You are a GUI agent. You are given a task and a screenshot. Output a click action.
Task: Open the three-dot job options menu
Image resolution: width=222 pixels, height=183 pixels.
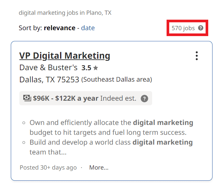197,56
